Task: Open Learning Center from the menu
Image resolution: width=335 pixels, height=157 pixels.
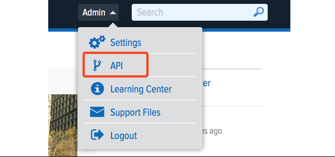Action: click(141, 89)
